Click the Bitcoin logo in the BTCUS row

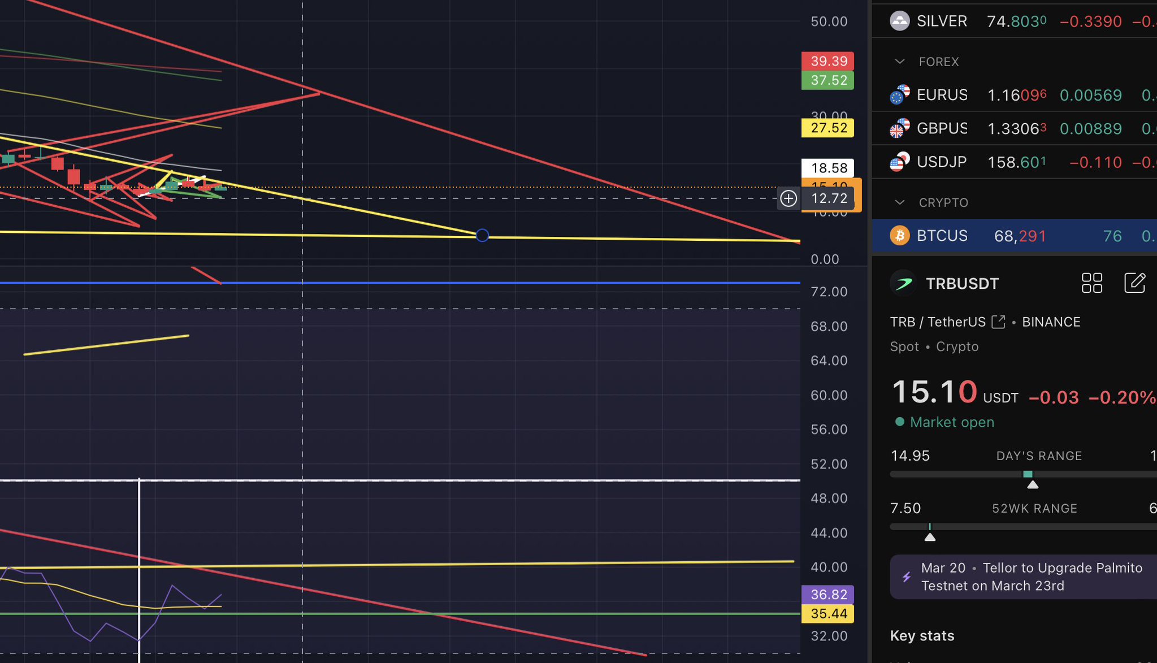click(x=899, y=236)
